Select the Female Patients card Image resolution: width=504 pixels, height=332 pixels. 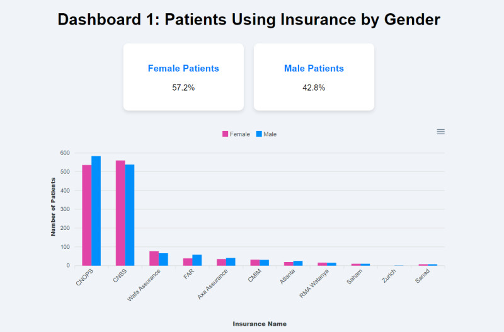183,77
